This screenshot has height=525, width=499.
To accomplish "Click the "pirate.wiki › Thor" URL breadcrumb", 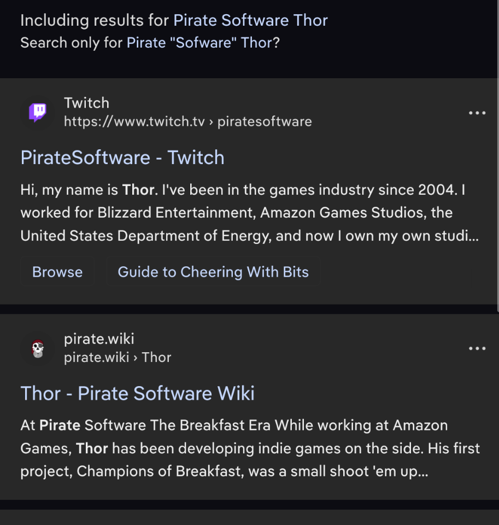I will coord(118,358).
